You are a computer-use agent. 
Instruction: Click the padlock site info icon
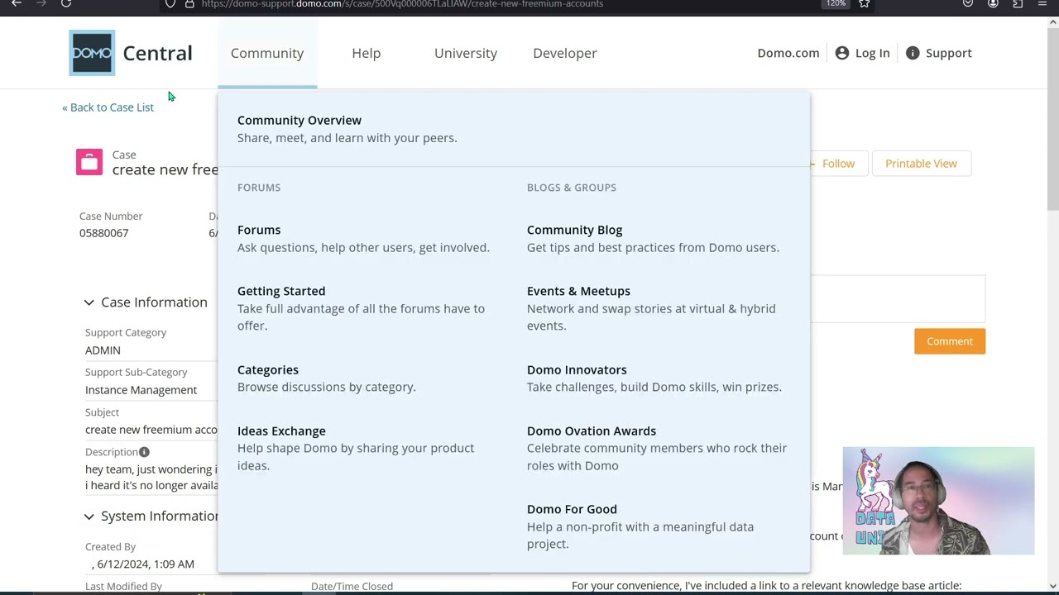pyautogui.click(x=189, y=3)
